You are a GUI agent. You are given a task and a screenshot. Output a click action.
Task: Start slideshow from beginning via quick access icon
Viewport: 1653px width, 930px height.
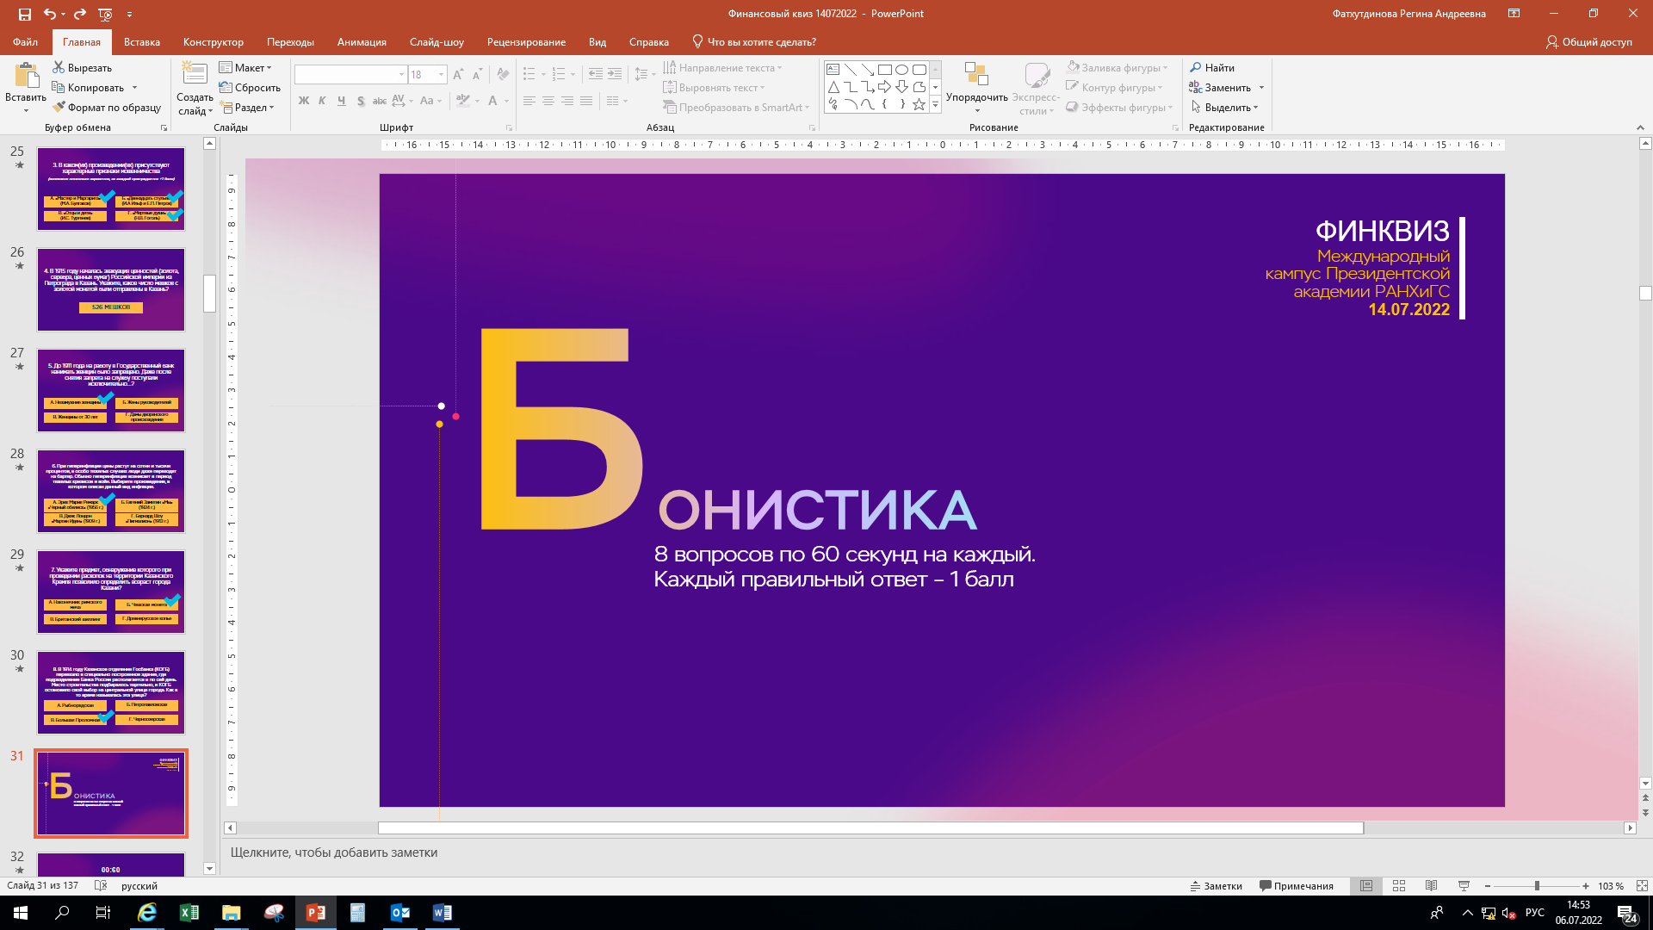pyautogui.click(x=105, y=14)
